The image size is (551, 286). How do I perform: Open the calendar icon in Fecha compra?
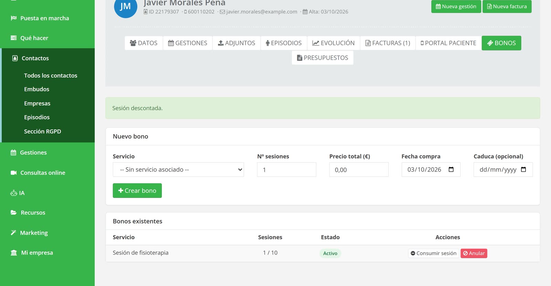point(451,169)
